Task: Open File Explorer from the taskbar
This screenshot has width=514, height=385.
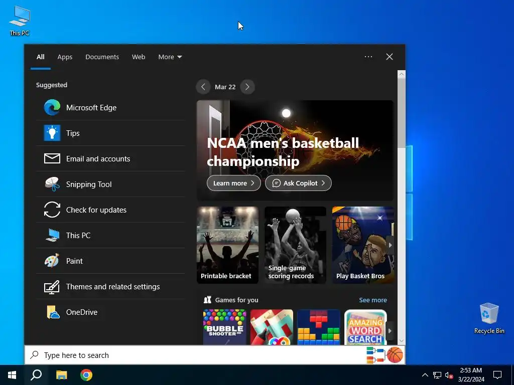Action: coord(61,375)
